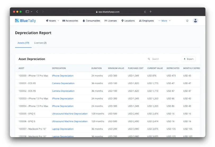The width and height of the screenshot is (215, 147).
Task: Go forward with browser forward arrow
Action: (x=43, y=12)
